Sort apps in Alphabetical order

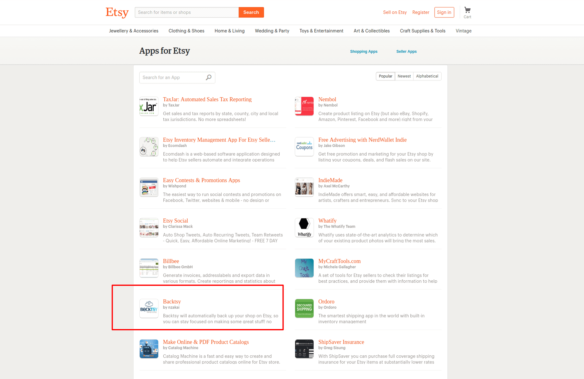[427, 76]
